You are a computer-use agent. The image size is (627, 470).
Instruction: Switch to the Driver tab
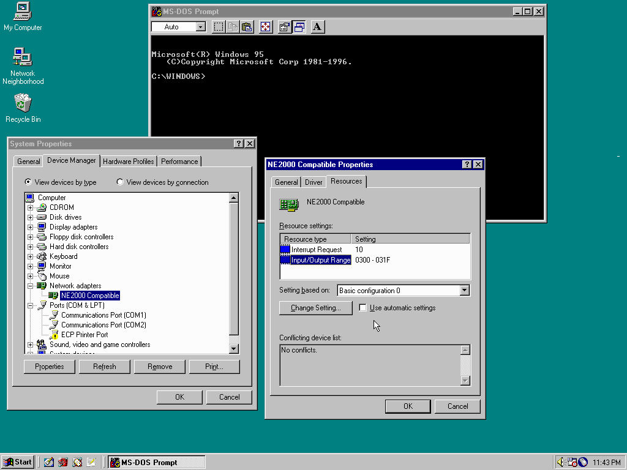pyautogui.click(x=313, y=181)
